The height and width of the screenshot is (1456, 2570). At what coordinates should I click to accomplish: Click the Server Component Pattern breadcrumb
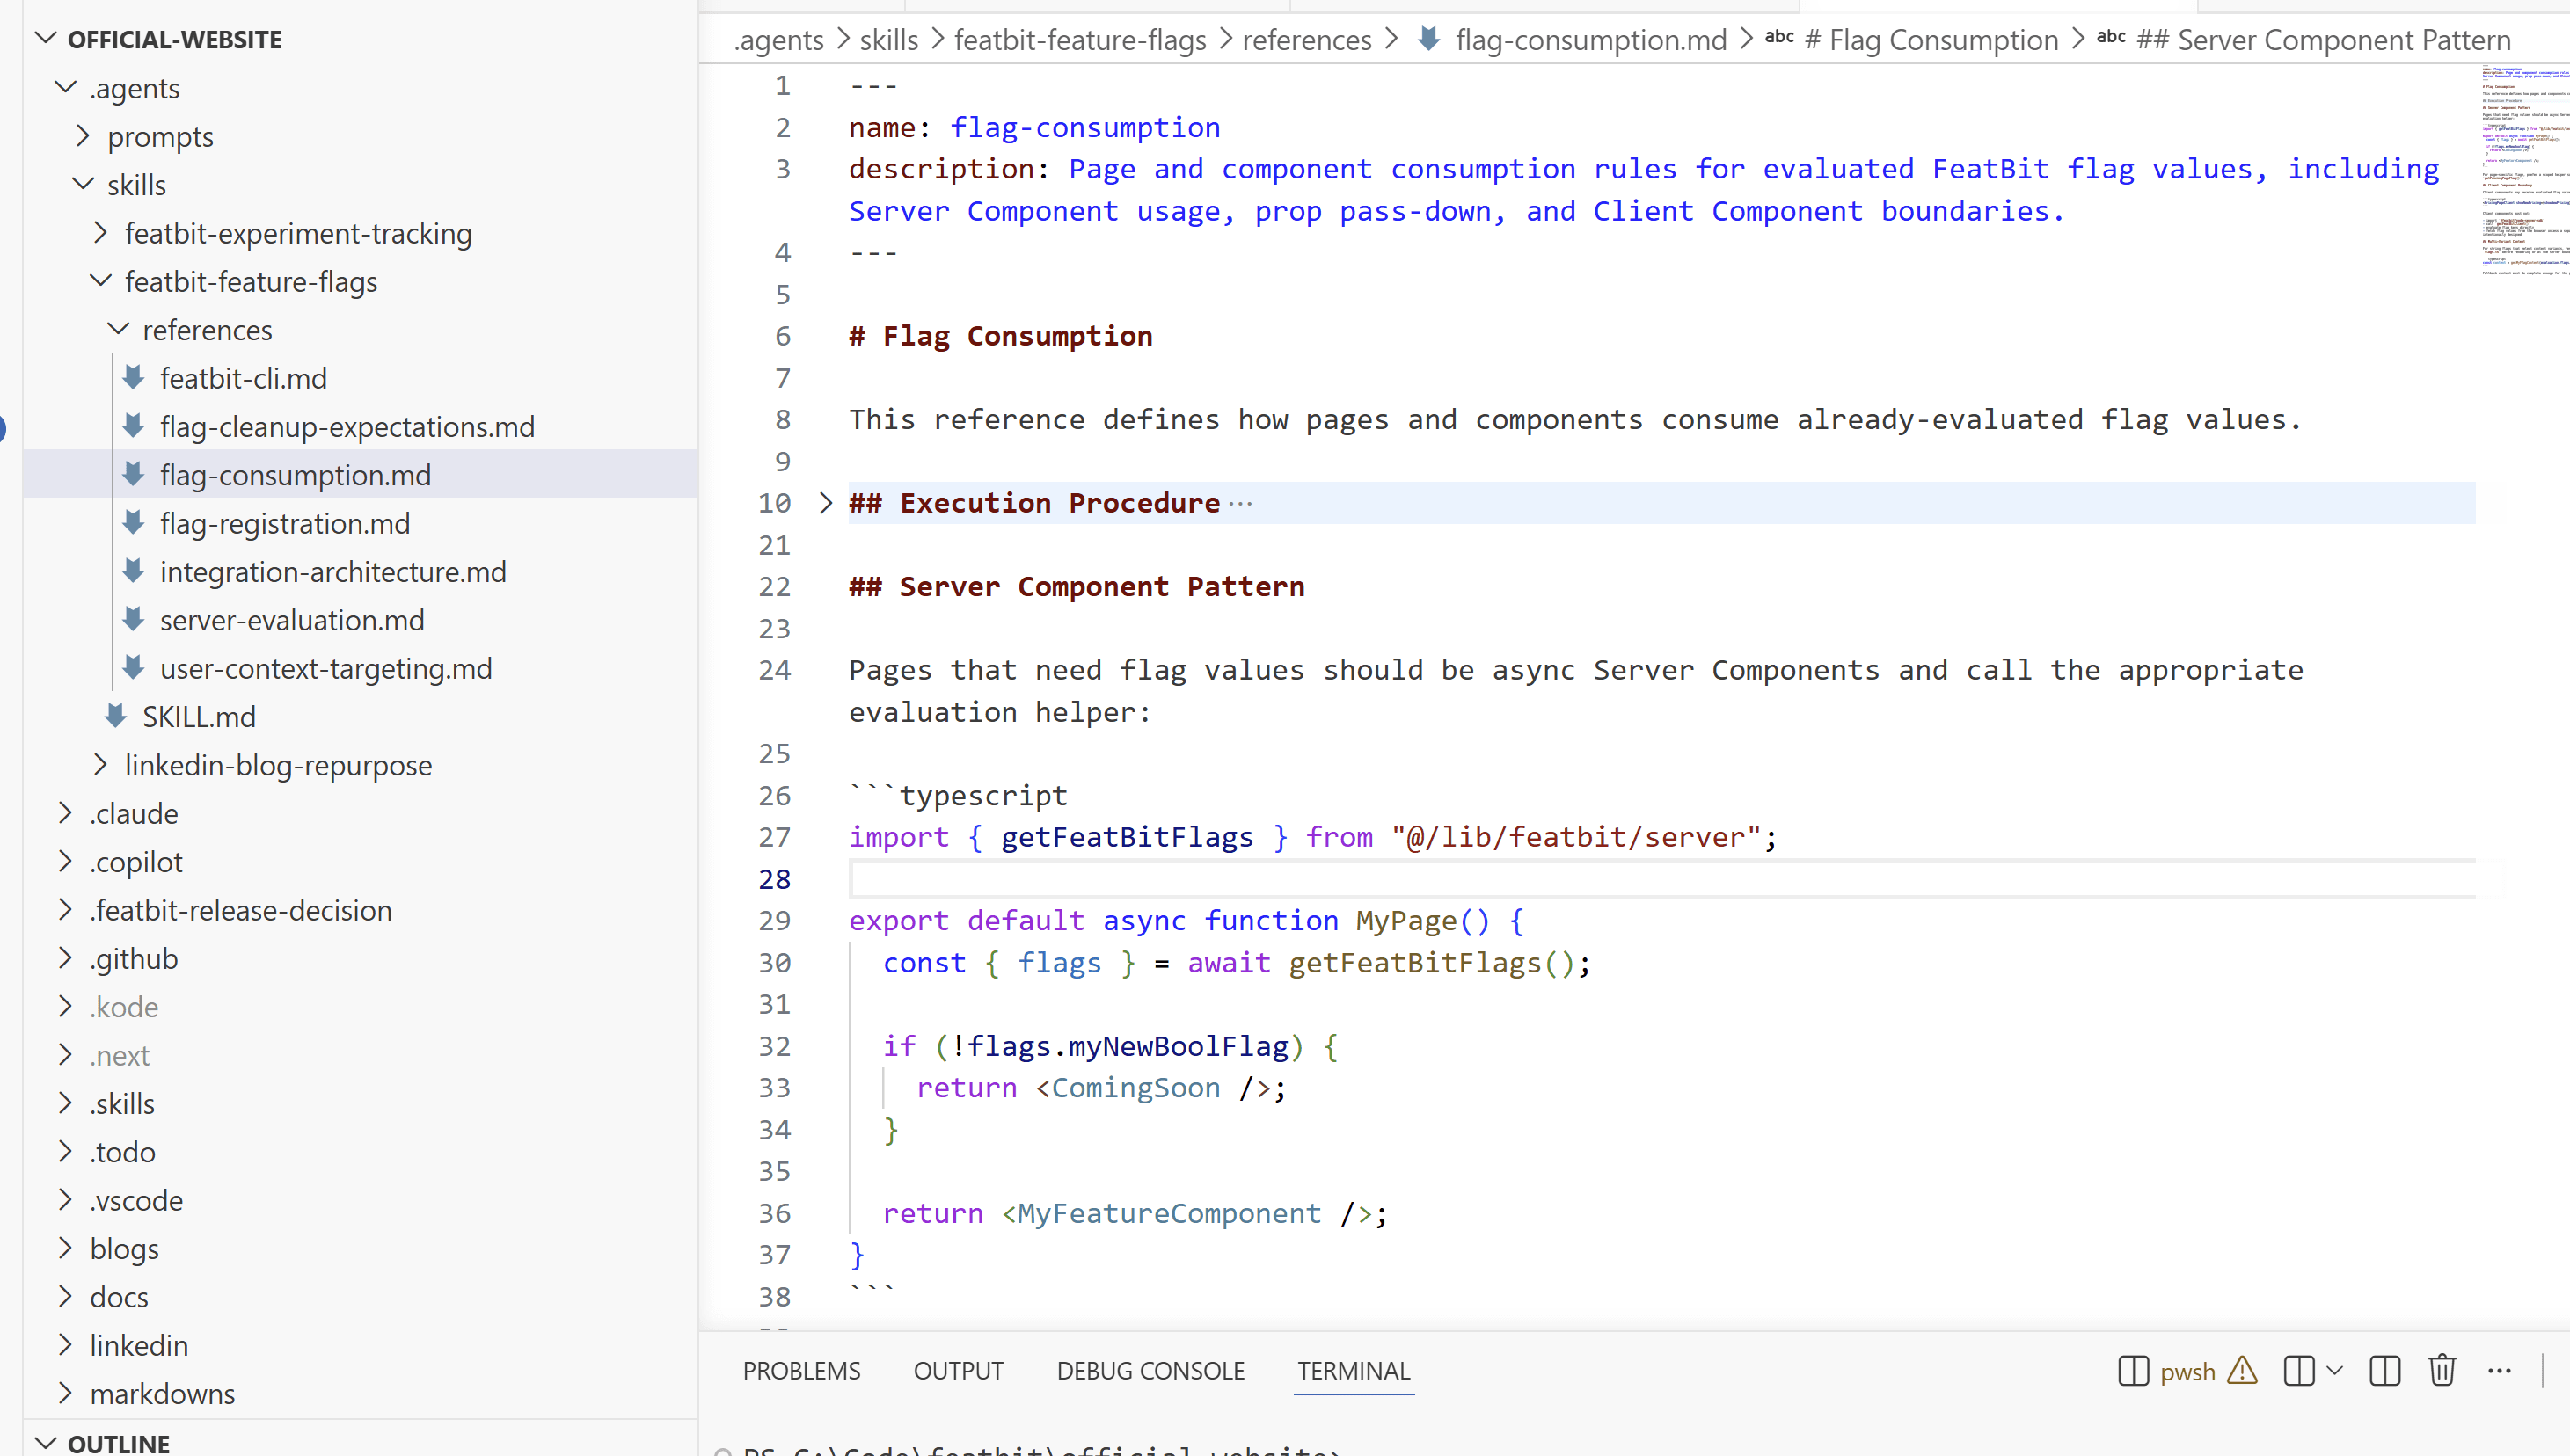click(2324, 40)
